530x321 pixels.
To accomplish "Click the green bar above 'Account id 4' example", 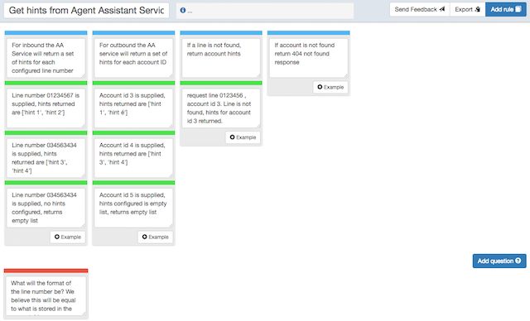I will click(x=133, y=133).
